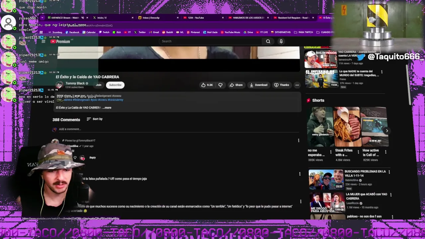Open menu for 'pabloxo - no son dos' video
Image resolution: width=425 pixels, height=239 pixels.
pos(392,217)
